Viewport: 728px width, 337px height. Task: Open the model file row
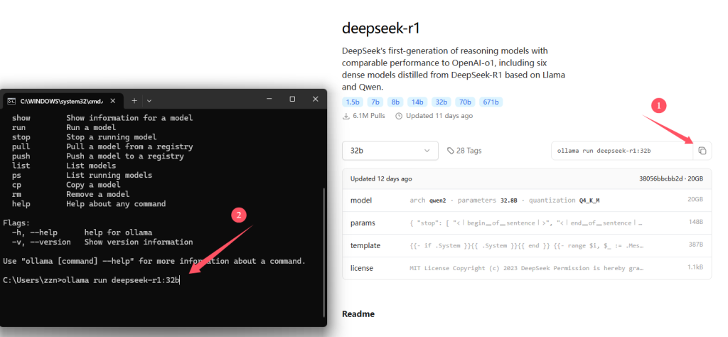tap(526, 200)
